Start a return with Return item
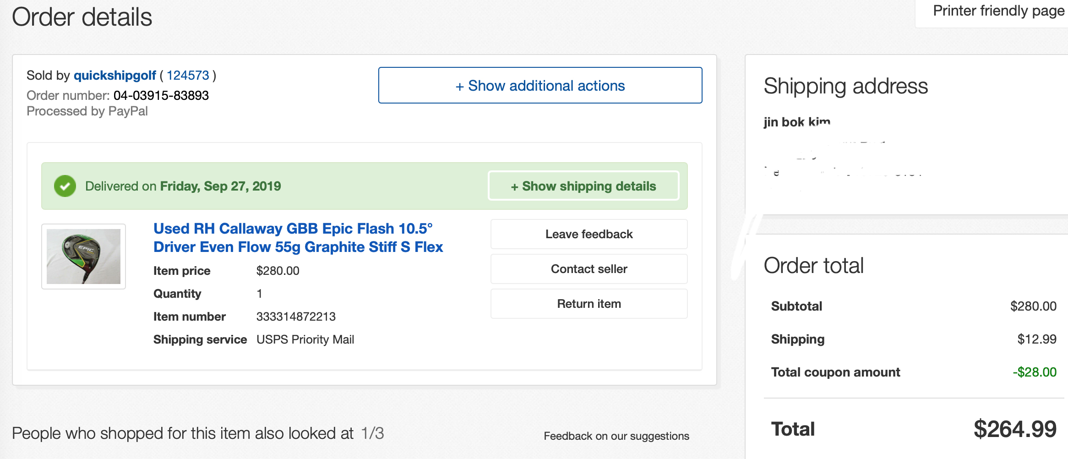The height and width of the screenshot is (459, 1068). click(x=588, y=304)
